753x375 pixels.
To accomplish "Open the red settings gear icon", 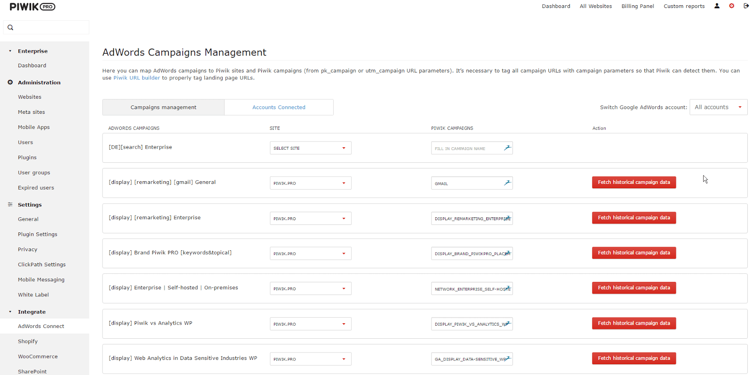I will (731, 6).
